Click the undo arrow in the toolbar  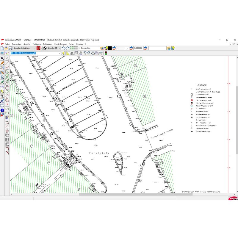tap(63, 48)
